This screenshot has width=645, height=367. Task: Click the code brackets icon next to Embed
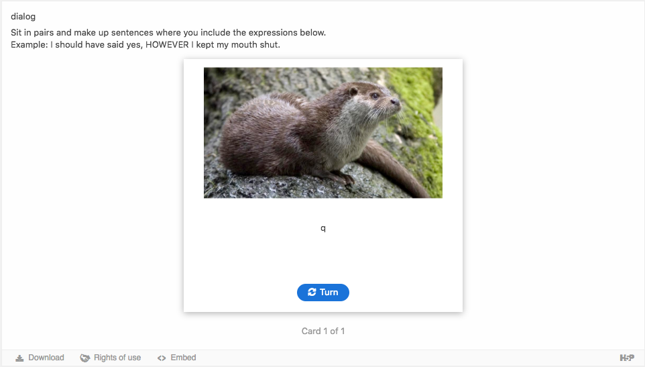tap(161, 358)
